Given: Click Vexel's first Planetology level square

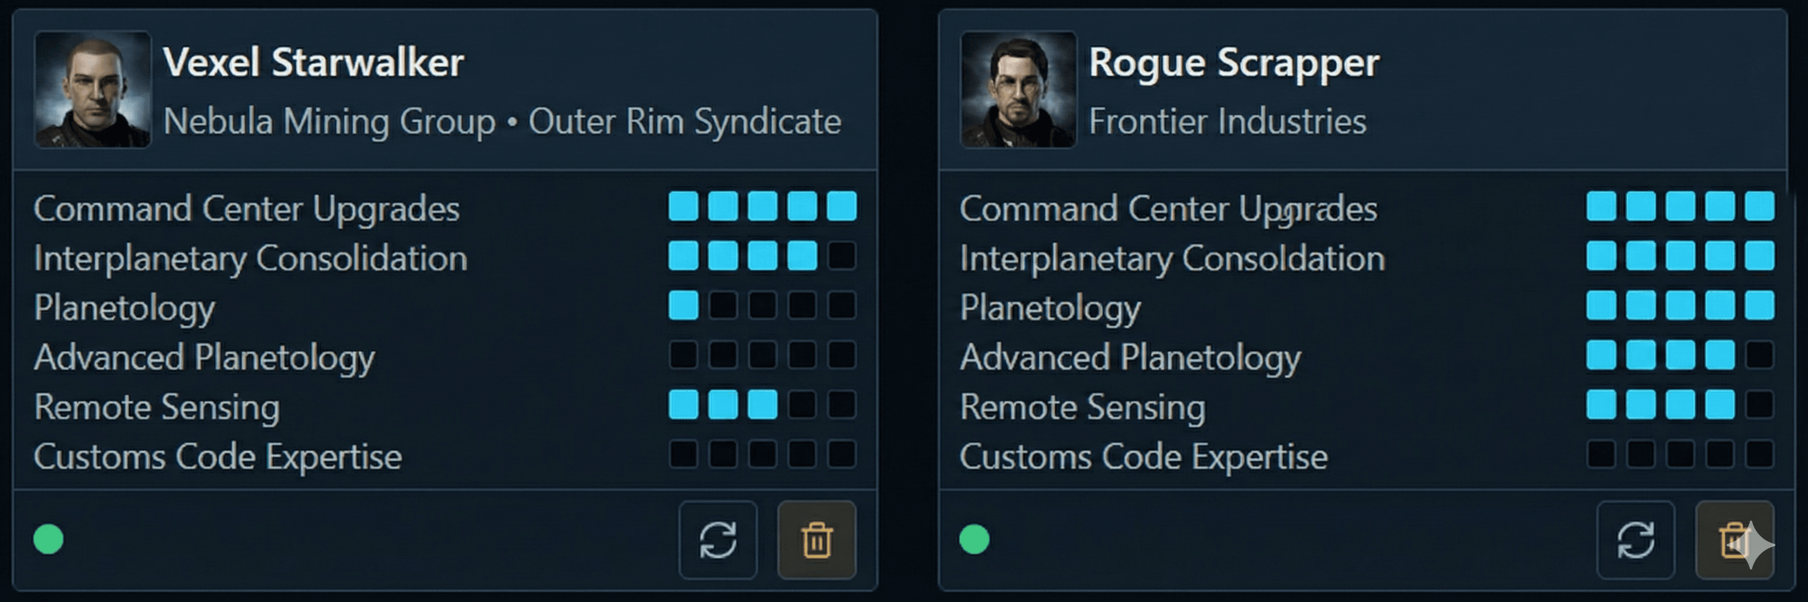Looking at the screenshot, I should click(x=683, y=306).
